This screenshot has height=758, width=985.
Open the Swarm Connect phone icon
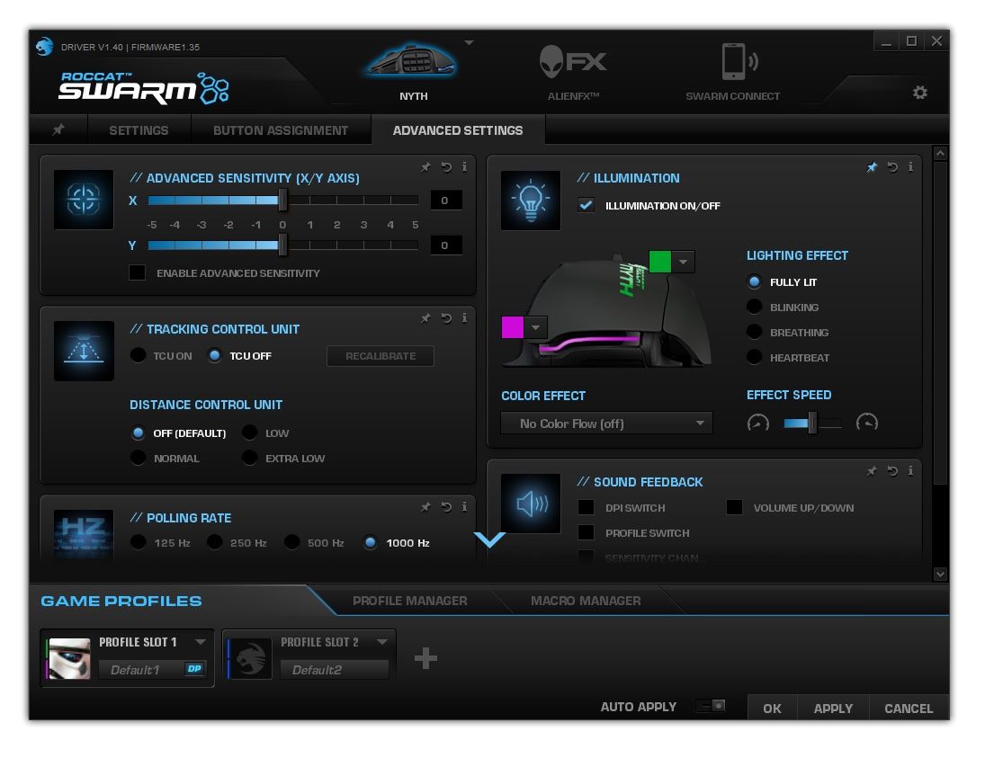739,61
